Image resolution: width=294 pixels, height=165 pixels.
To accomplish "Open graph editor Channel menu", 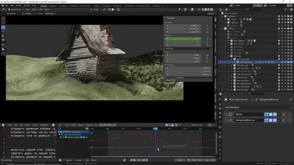I will [x=89, y=125].
